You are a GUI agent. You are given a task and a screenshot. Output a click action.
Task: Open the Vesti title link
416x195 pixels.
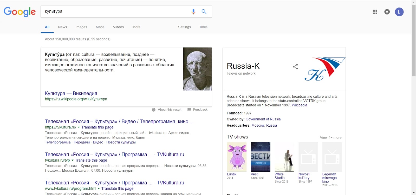click(x=255, y=174)
